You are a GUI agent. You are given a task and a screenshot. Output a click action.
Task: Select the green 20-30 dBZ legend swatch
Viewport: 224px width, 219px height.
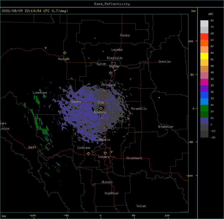coord(204,108)
